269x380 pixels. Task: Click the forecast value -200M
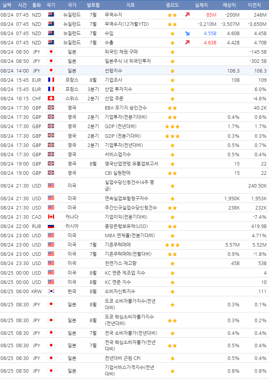[232, 15]
